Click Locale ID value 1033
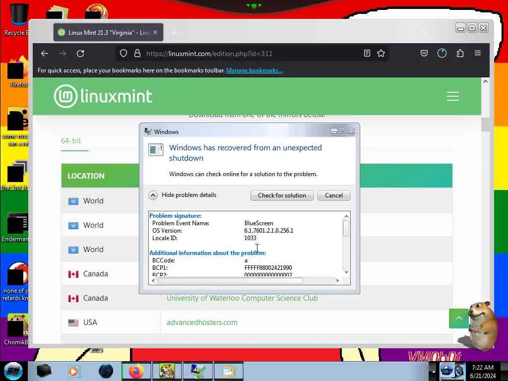The image size is (508, 381). (250, 238)
